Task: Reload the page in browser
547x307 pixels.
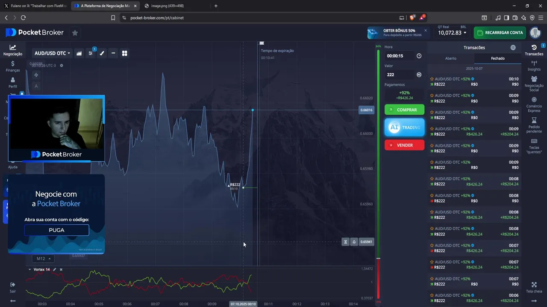Action: 23,18
